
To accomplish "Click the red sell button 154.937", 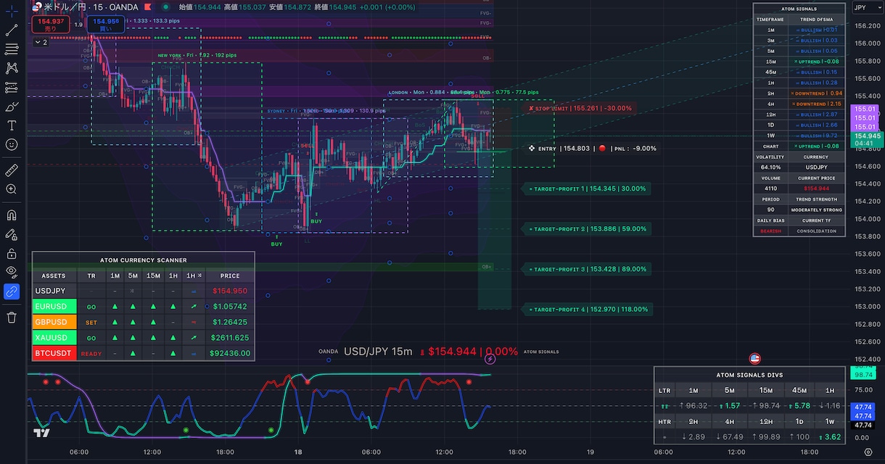I will [x=51, y=25].
